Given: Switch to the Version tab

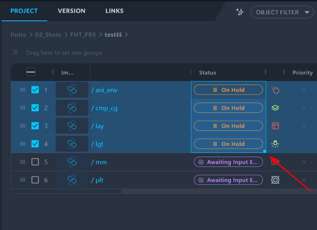Looking at the screenshot, I should pos(72,11).
